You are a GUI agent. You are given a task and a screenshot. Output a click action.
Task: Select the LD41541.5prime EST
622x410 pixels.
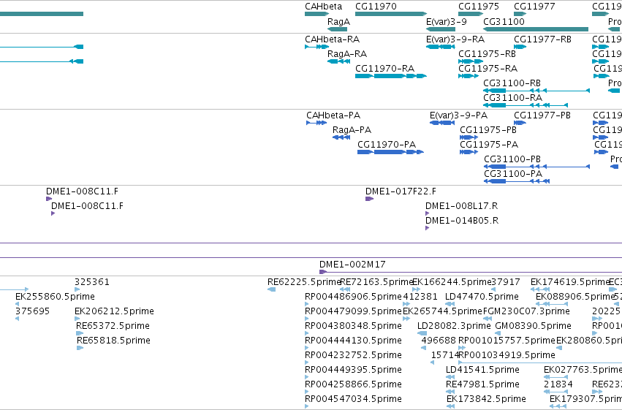pyautogui.click(x=450, y=377)
